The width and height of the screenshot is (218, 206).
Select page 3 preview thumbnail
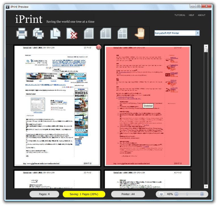[x=57, y=179]
